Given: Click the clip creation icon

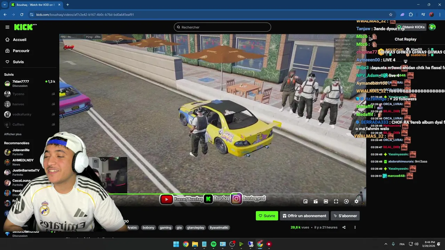Looking at the screenshot, I should [x=316, y=201].
